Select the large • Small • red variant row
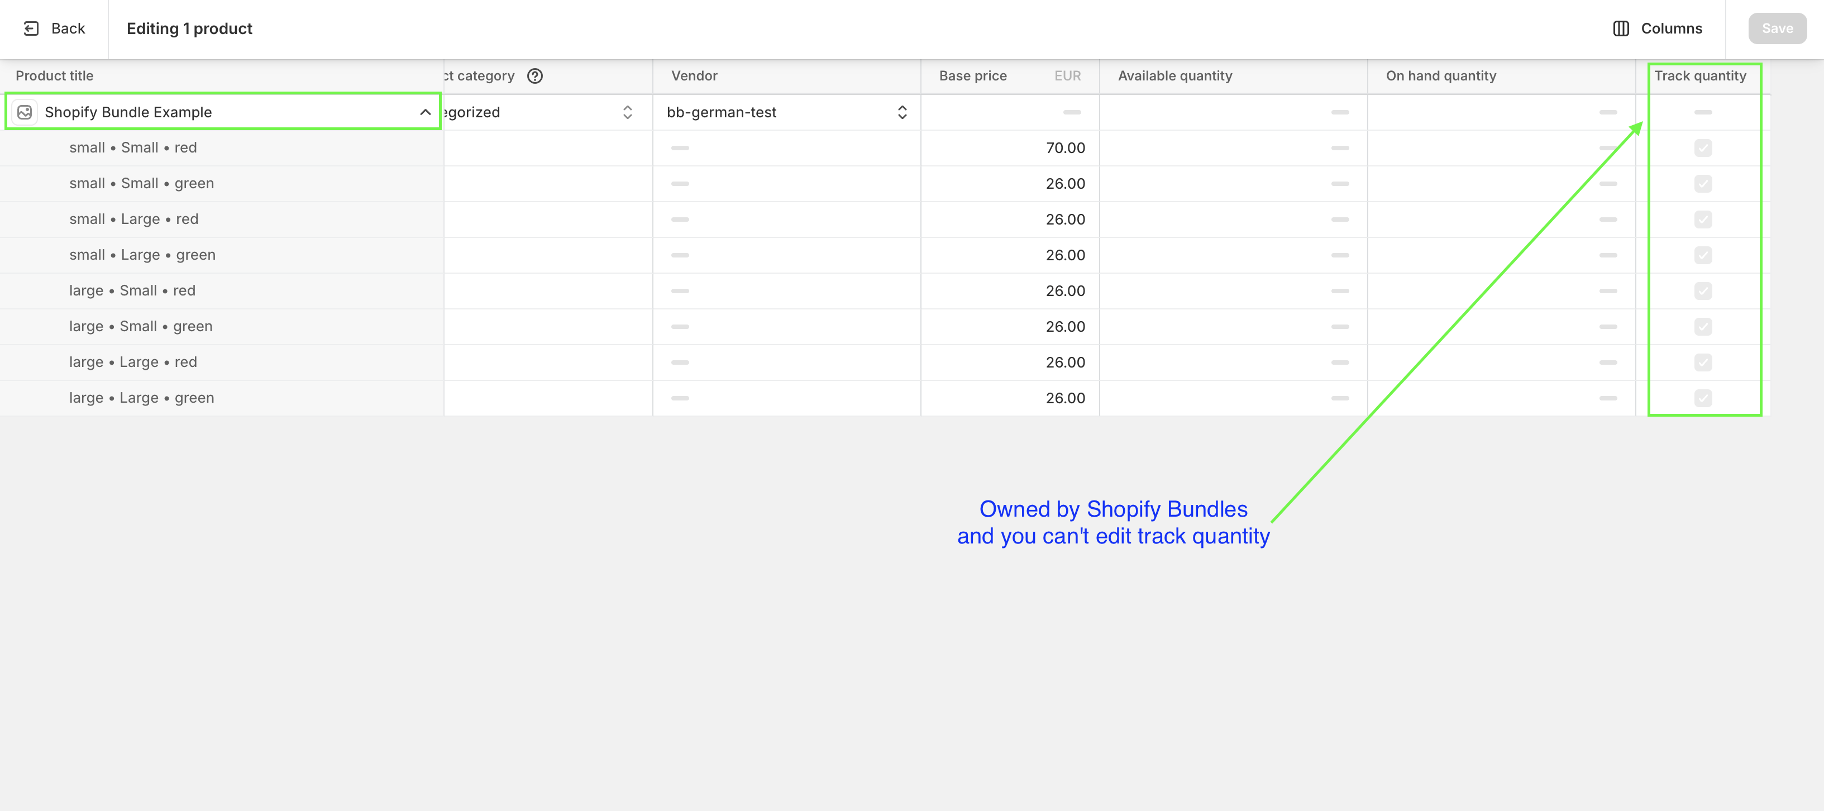The height and width of the screenshot is (811, 1824). tap(222, 291)
